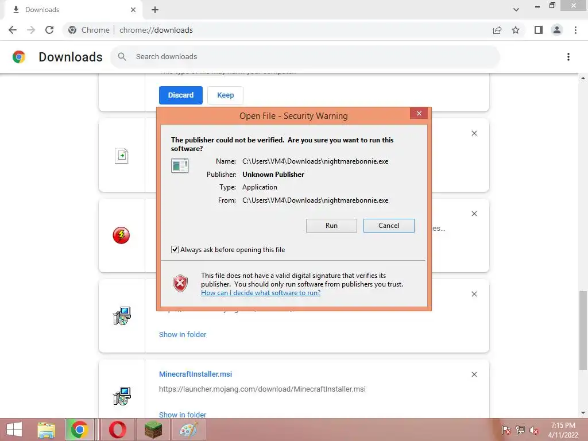Screen dimensions: 588x441
Task: Click the MinecraftInstaller.msi installer icon
Action: pos(122,396)
